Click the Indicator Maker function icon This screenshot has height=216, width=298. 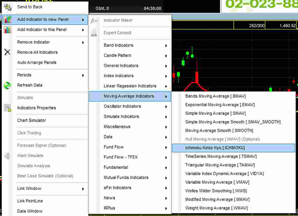click(x=94, y=20)
